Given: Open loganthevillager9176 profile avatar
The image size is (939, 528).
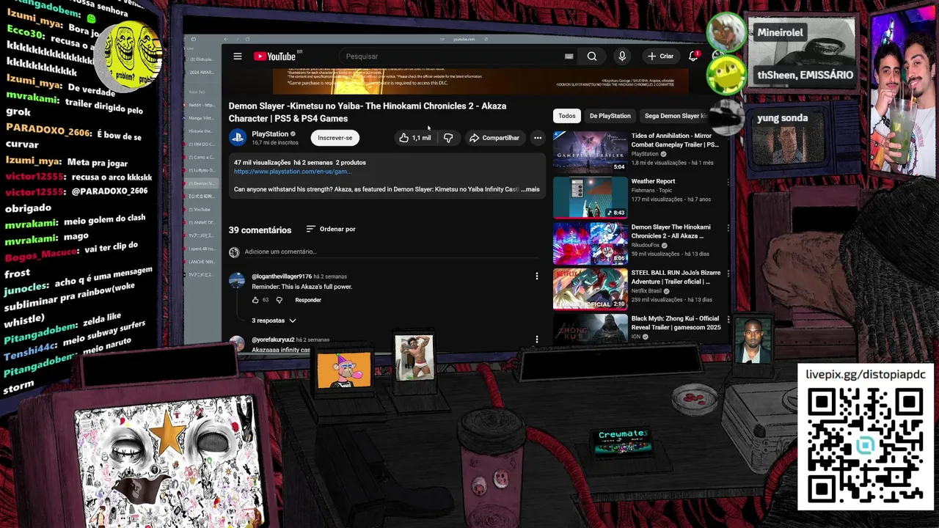Looking at the screenshot, I should tap(236, 280).
